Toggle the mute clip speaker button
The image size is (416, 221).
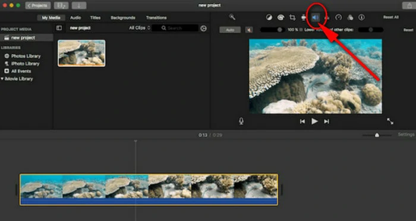click(x=249, y=30)
